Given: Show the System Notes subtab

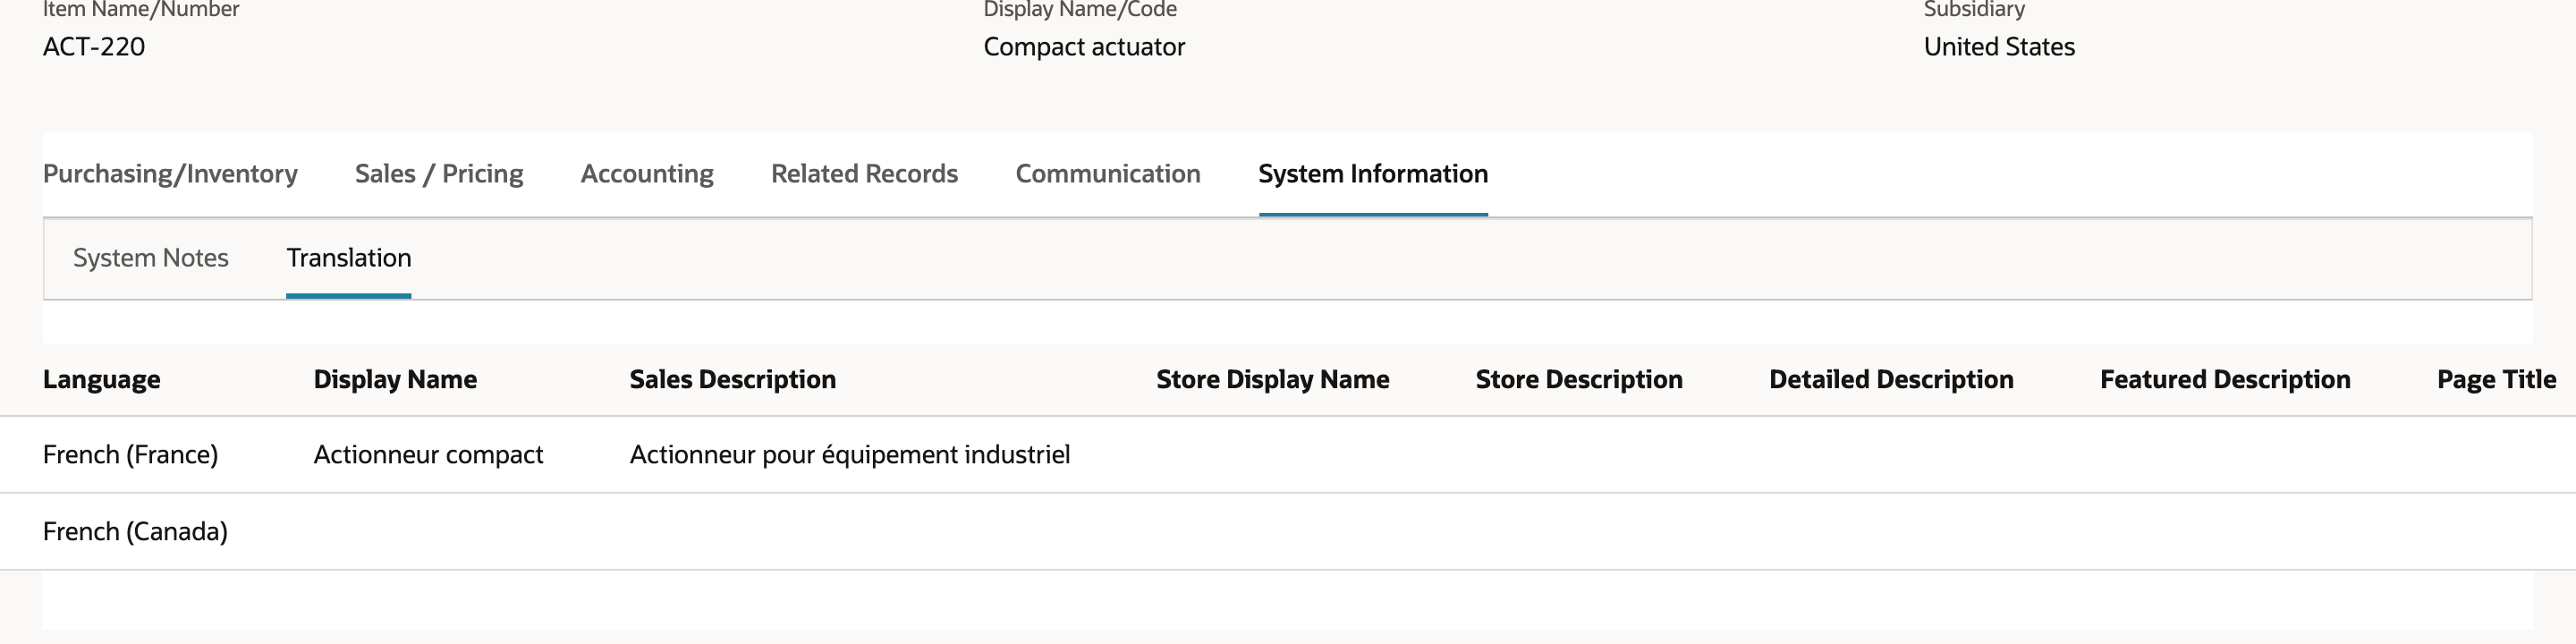Looking at the screenshot, I should tap(151, 258).
